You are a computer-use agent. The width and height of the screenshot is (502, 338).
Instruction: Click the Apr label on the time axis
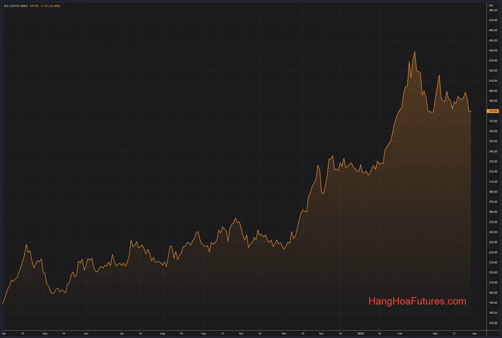(474, 334)
